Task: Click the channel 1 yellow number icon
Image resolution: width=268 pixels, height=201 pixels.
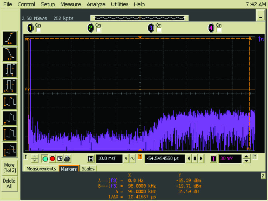Action: coord(30,28)
